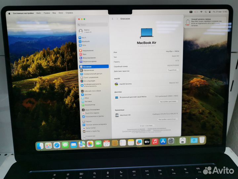Image resolution: width=238 pixels, height=179 pixels.
Task: Open FaceTime from the Dock
Action: (99, 144)
